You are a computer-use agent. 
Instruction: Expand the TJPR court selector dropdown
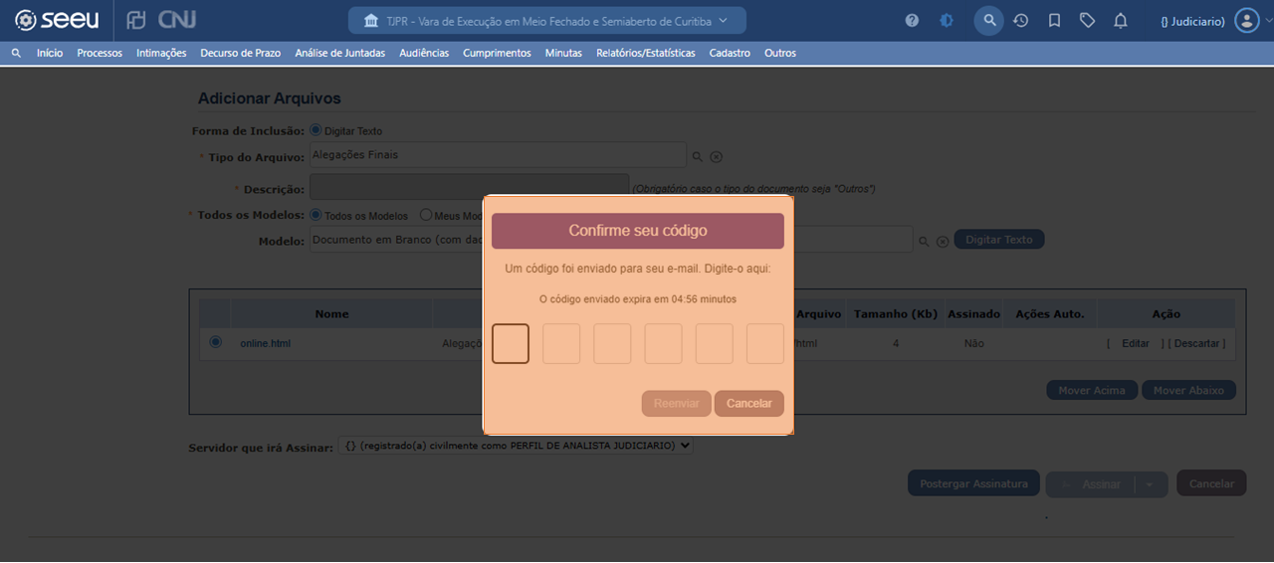click(x=546, y=21)
